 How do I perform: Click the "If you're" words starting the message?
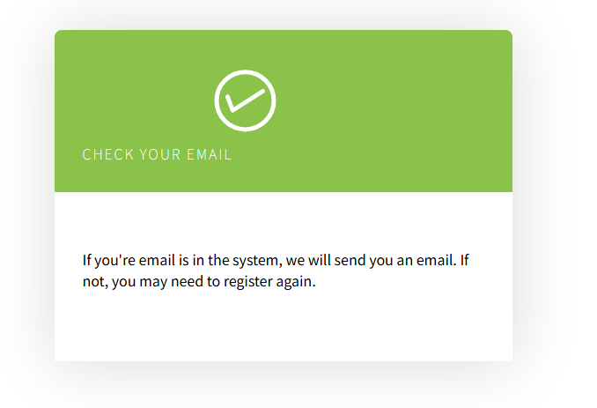coord(109,261)
